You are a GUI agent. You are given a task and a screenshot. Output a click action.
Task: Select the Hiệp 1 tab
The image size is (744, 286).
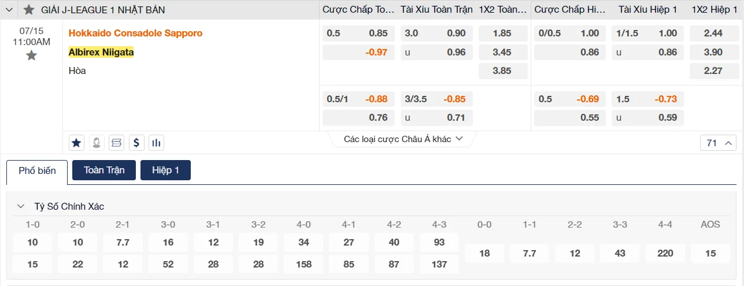coord(165,170)
